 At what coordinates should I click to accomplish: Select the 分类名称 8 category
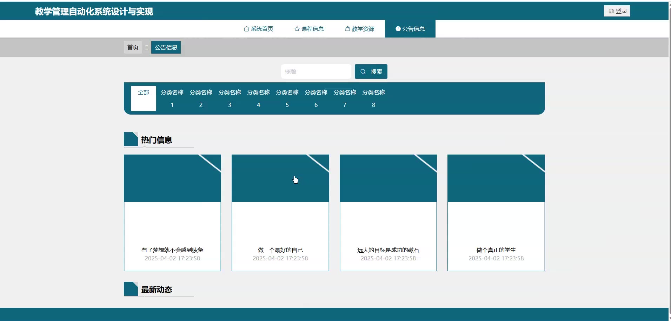pyautogui.click(x=373, y=98)
